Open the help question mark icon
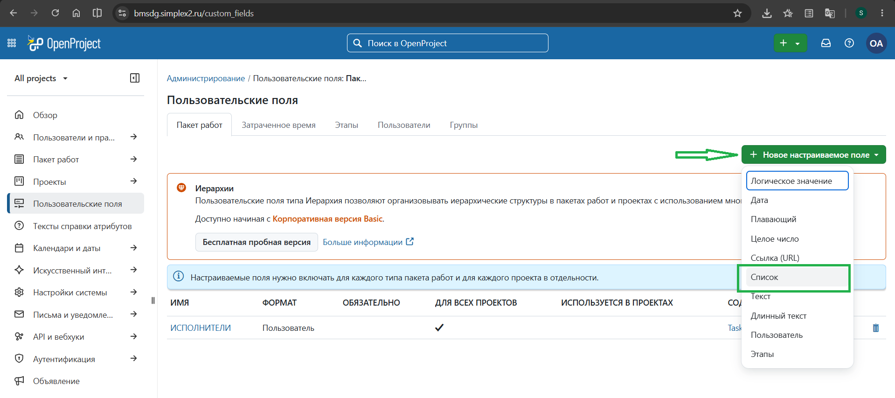The height and width of the screenshot is (398, 895). (x=849, y=43)
